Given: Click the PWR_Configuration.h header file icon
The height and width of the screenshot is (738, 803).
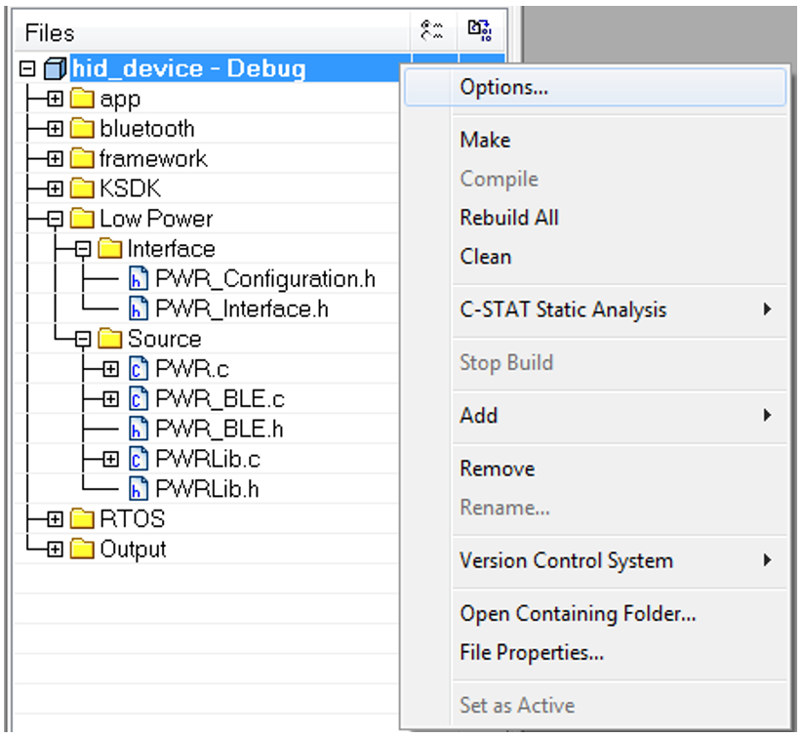Looking at the screenshot, I should (x=140, y=279).
